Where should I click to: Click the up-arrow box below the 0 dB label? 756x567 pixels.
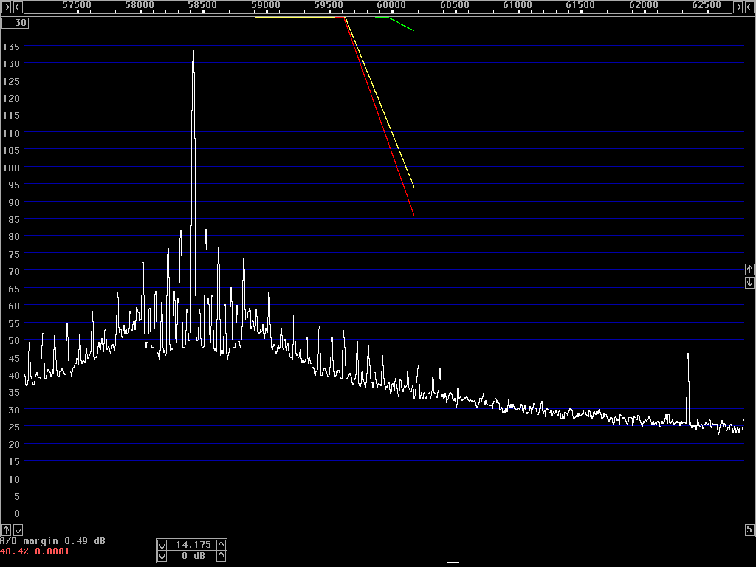point(6,529)
